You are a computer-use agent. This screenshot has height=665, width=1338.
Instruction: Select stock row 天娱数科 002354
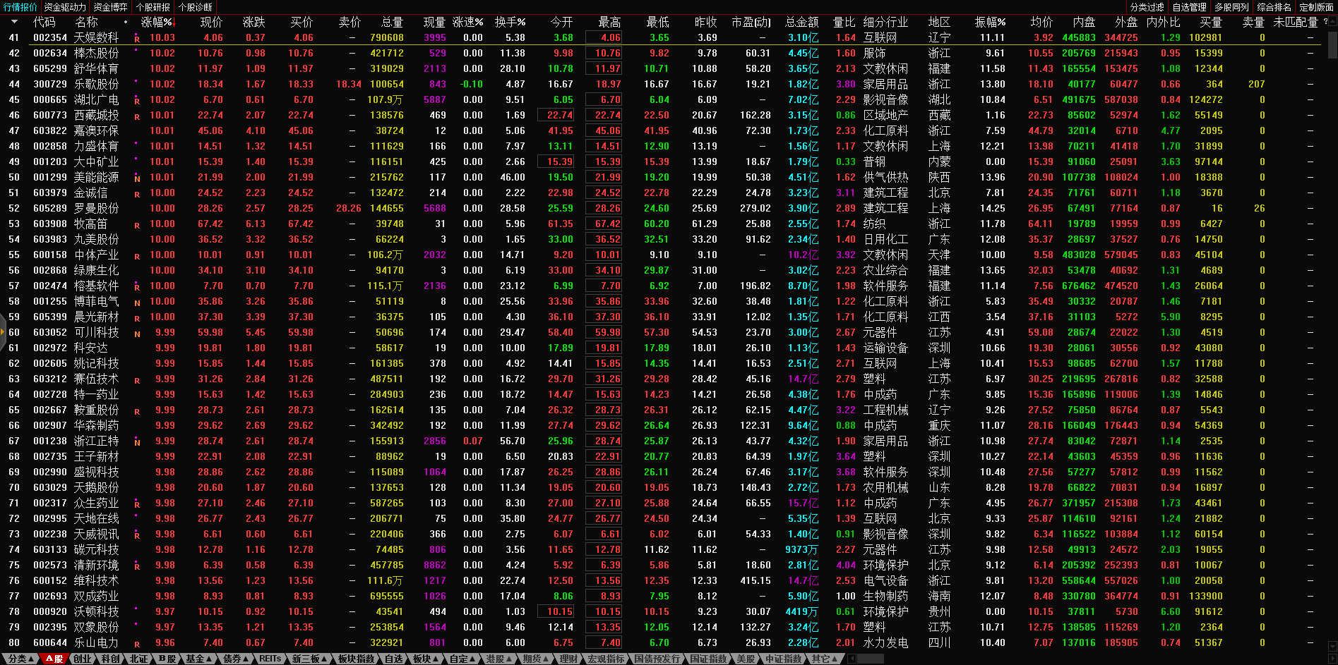click(97, 37)
